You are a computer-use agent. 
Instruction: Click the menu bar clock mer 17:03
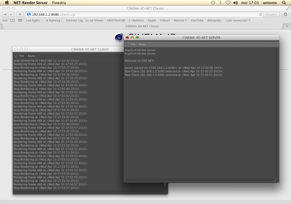click(250, 3)
